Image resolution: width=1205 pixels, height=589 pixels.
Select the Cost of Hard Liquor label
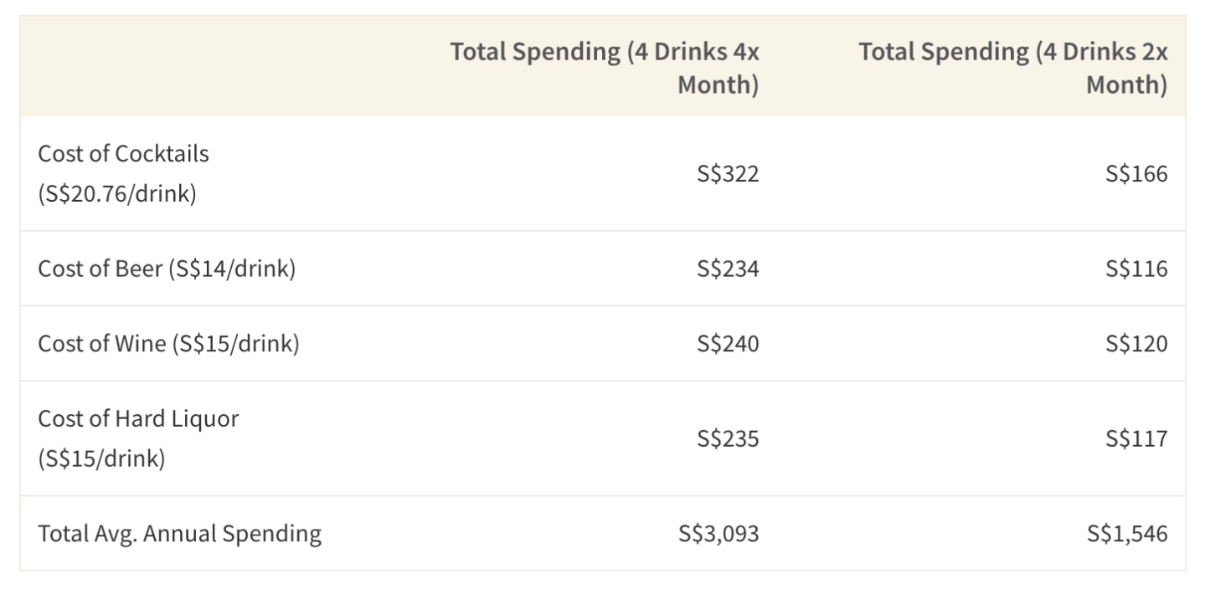(138, 418)
